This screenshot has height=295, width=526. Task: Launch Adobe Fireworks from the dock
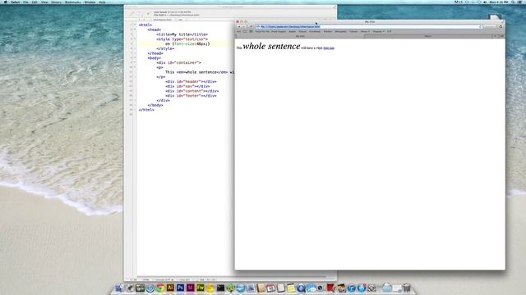pos(201,288)
